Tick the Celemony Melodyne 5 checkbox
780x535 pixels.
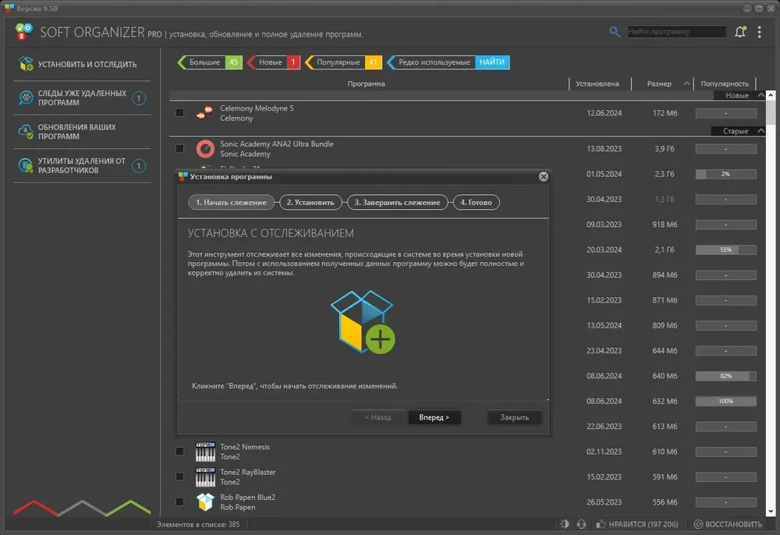[179, 113]
